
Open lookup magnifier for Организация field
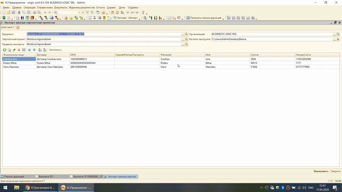click(x=338, y=34)
